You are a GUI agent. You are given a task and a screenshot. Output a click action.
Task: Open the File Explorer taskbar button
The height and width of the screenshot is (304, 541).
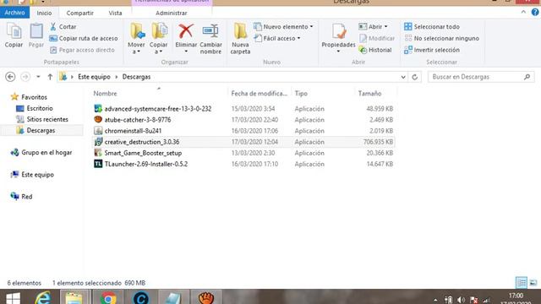click(75, 297)
